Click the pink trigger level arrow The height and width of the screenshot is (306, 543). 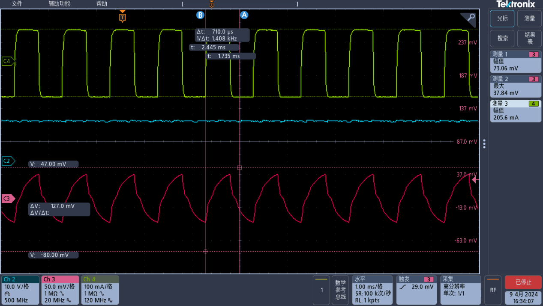click(x=475, y=180)
